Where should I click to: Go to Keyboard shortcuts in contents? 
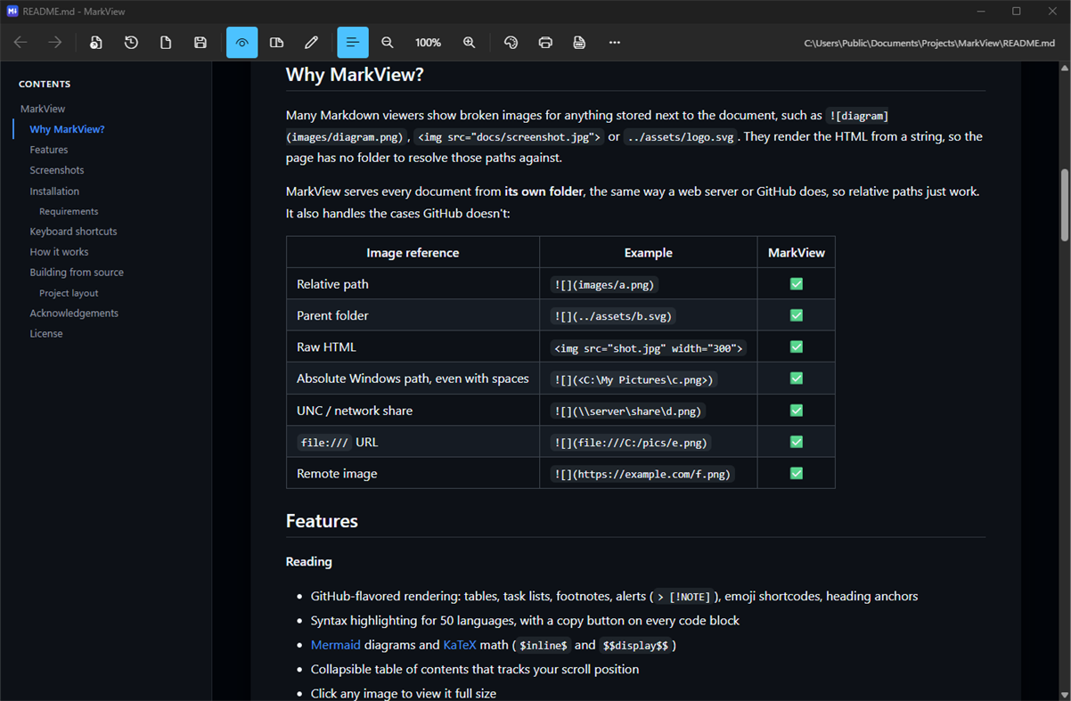[x=73, y=232]
